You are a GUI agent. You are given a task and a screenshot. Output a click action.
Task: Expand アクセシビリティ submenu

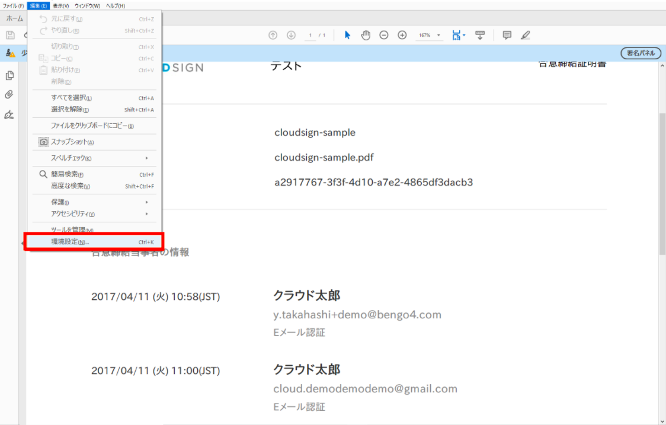tap(94, 214)
